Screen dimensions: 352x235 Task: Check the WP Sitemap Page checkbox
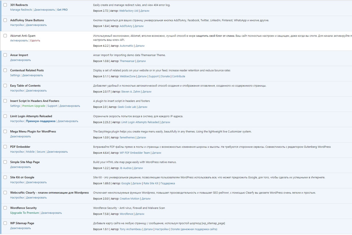pos(5,223)
